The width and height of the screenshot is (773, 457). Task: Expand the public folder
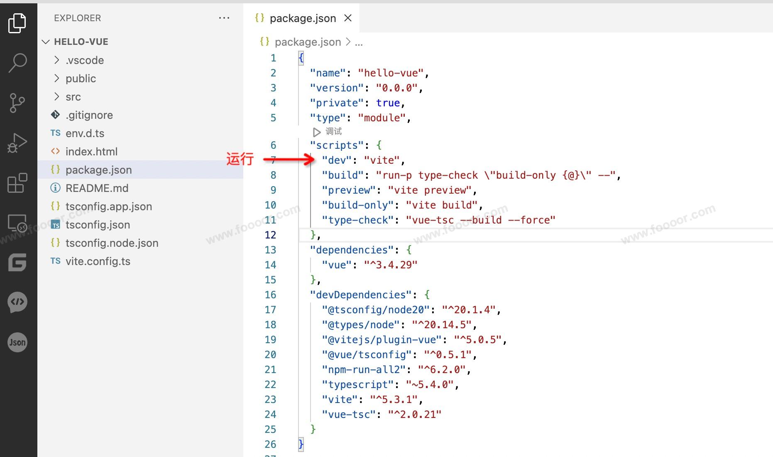[81, 79]
